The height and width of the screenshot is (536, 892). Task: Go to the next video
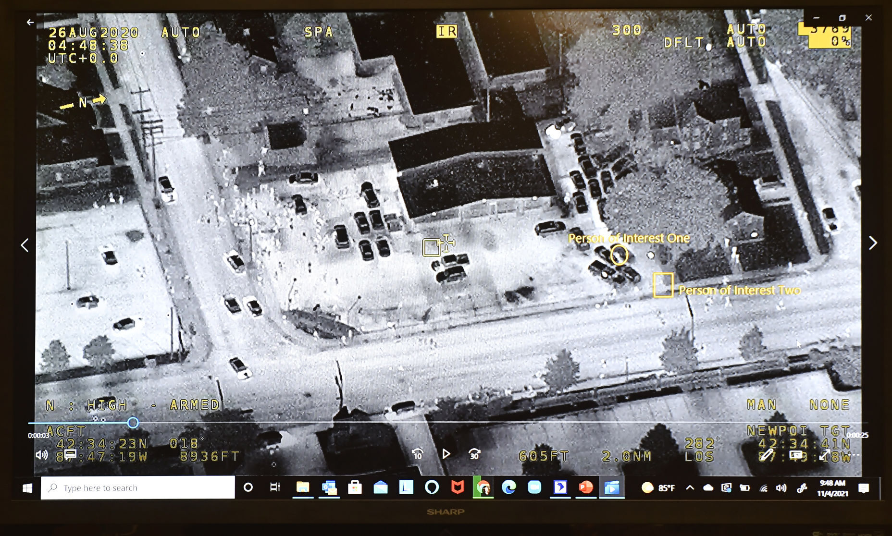(873, 243)
